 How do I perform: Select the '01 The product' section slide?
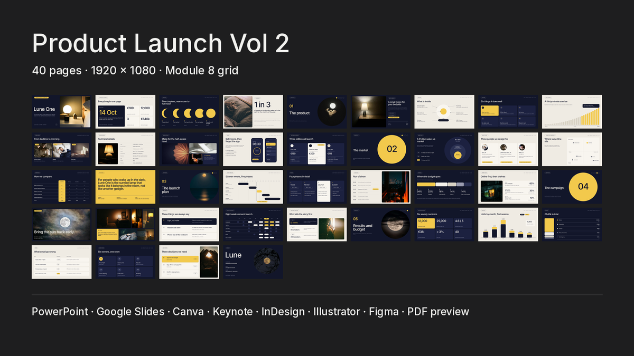point(316,112)
